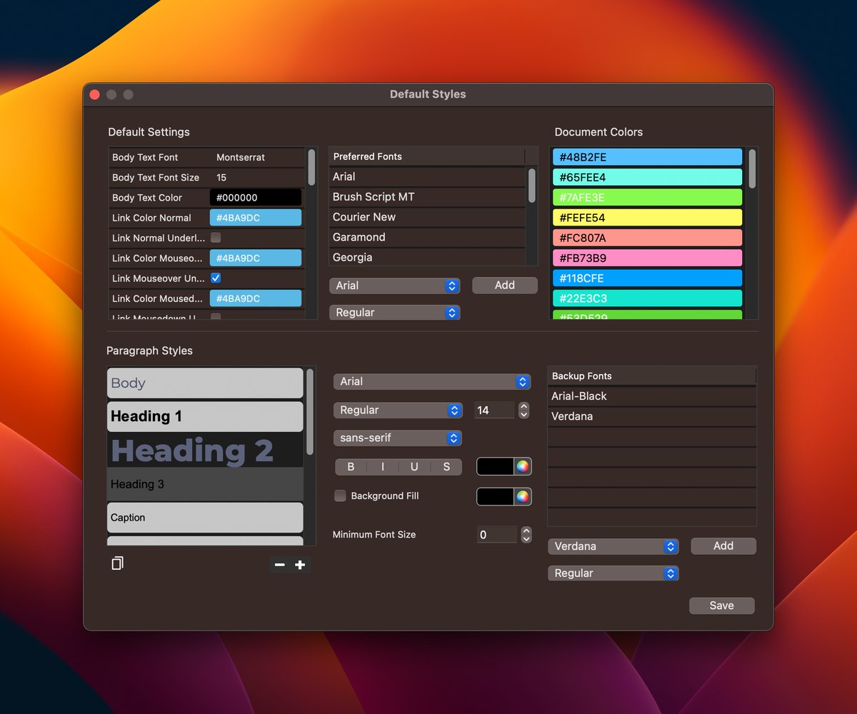Select the Body paragraph style
This screenshot has width=857, height=714.
coord(205,383)
